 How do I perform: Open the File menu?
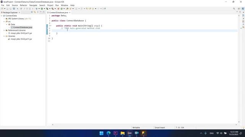pos(3,5)
